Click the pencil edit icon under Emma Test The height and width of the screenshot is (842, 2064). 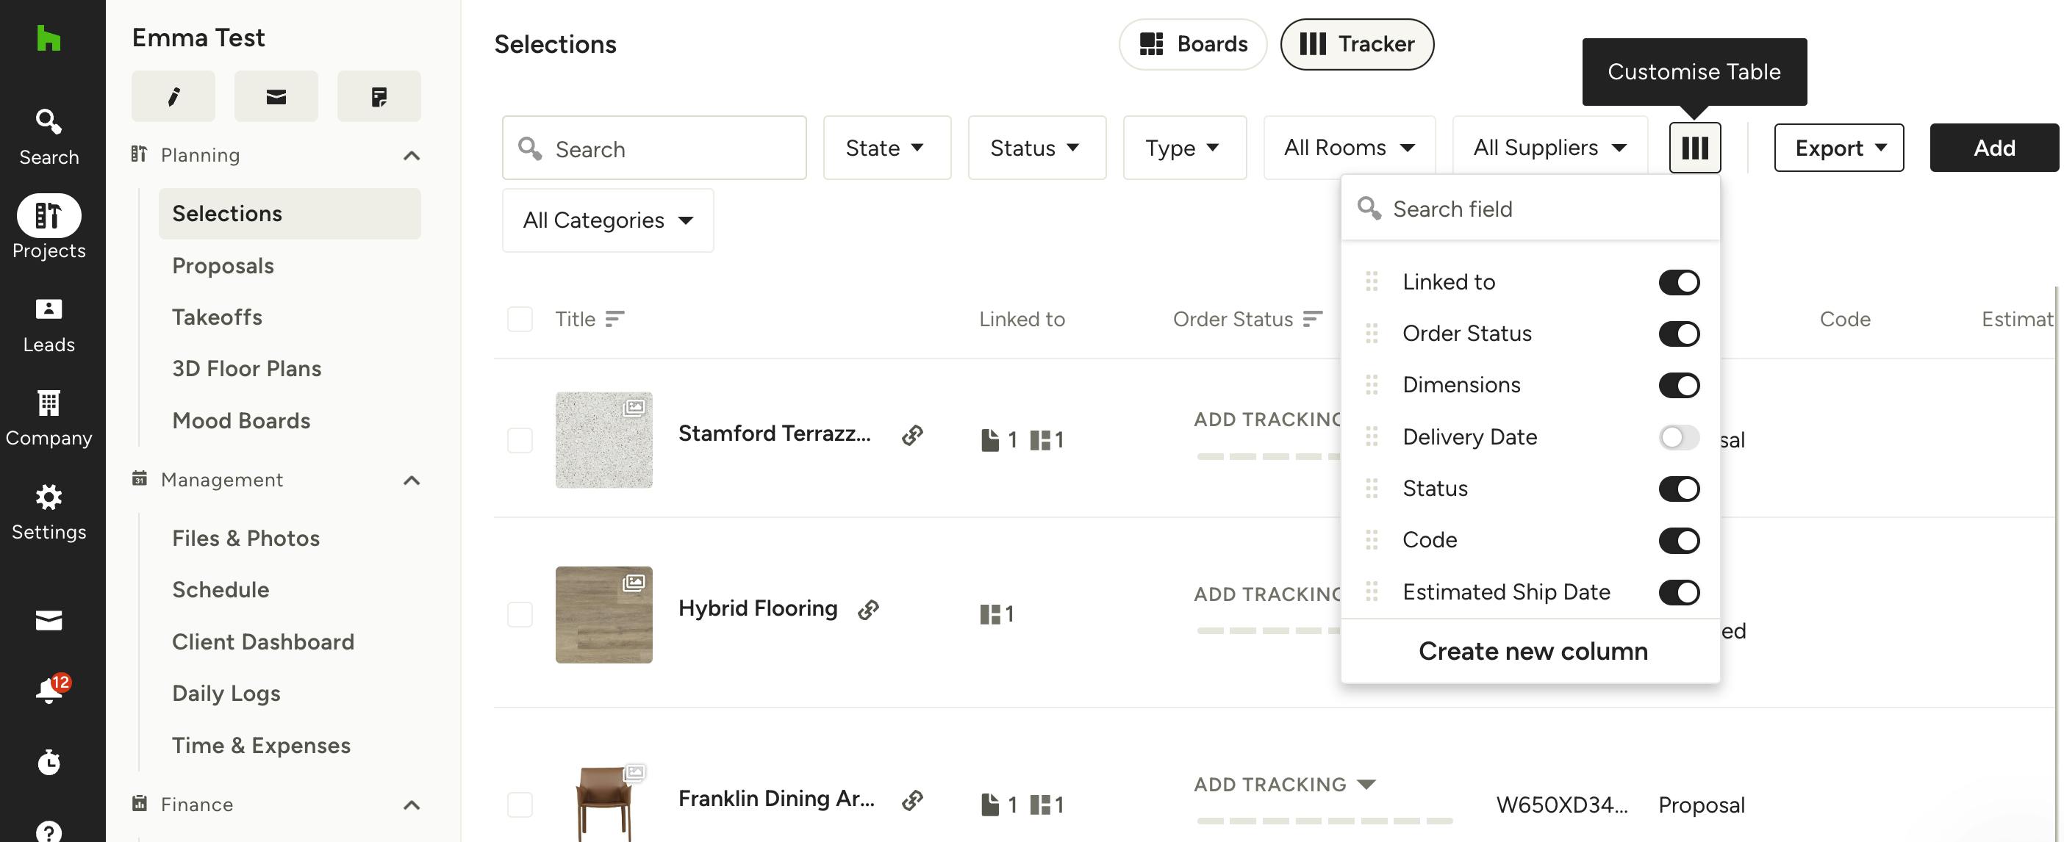tap(174, 96)
